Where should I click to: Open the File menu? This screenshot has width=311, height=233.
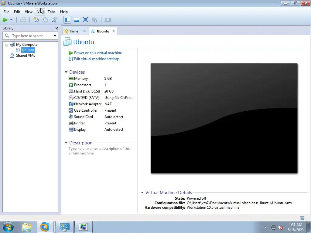pyautogui.click(x=6, y=12)
